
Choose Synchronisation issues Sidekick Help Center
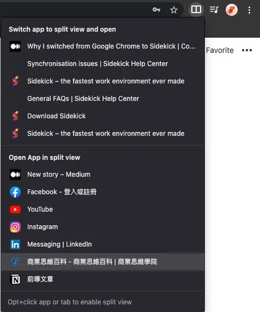click(103, 64)
